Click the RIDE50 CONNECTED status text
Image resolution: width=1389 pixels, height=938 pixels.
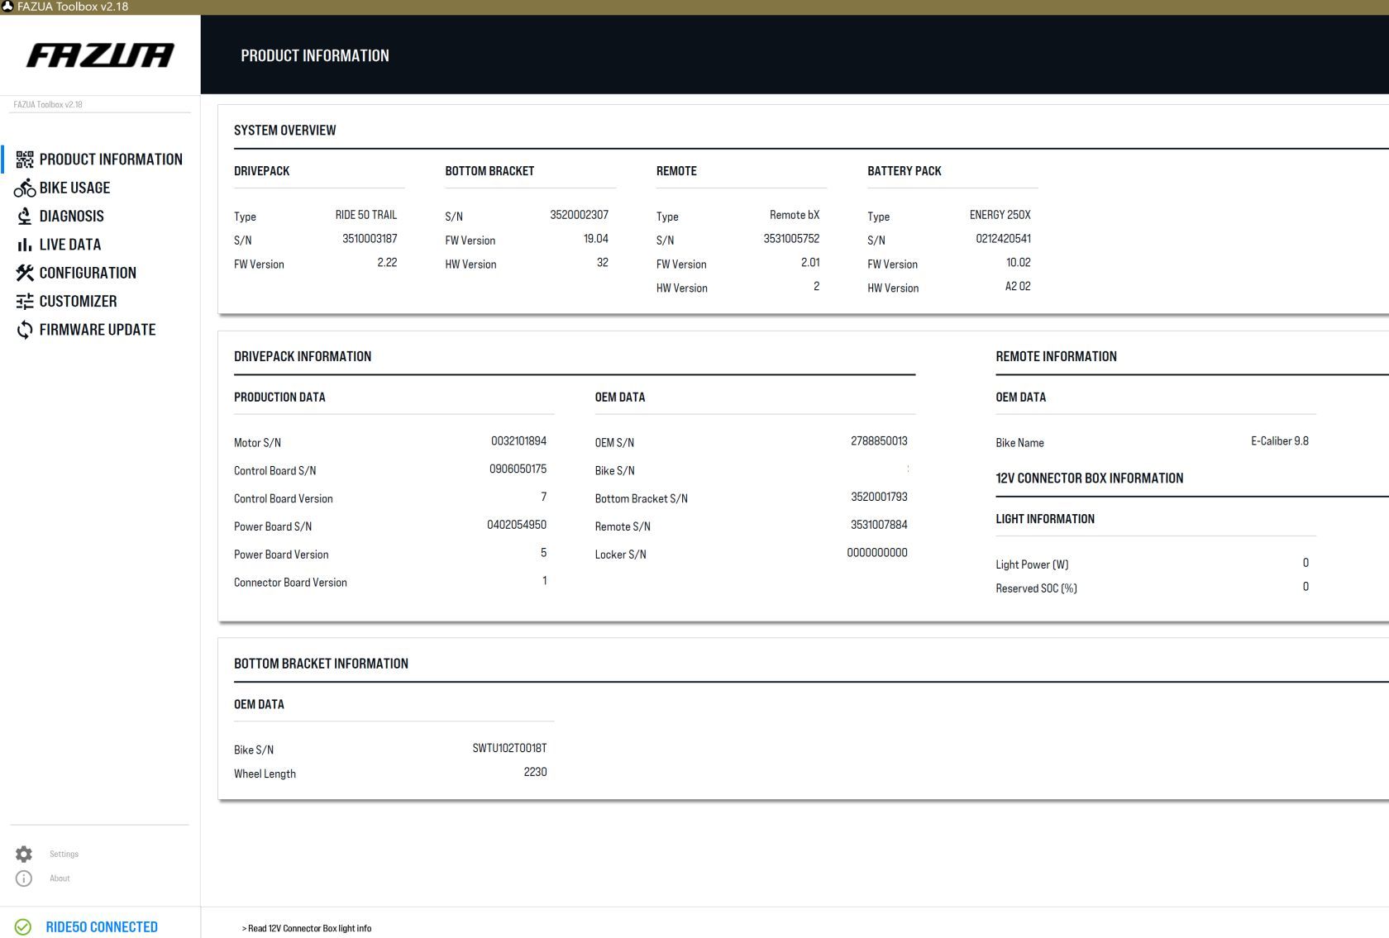(102, 927)
